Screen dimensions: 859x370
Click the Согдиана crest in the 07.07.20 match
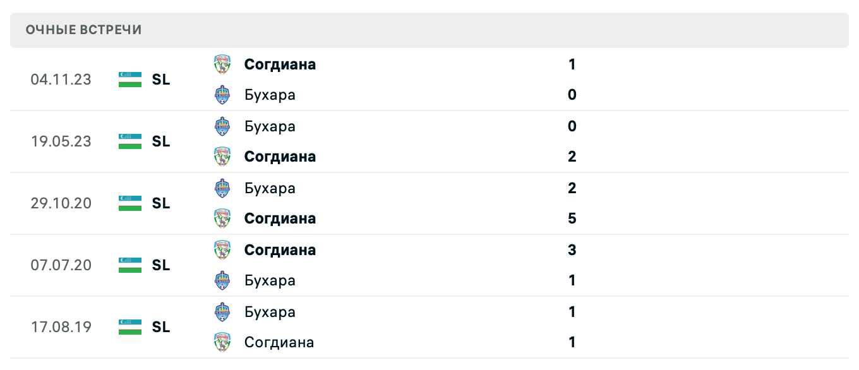click(222, 250)
